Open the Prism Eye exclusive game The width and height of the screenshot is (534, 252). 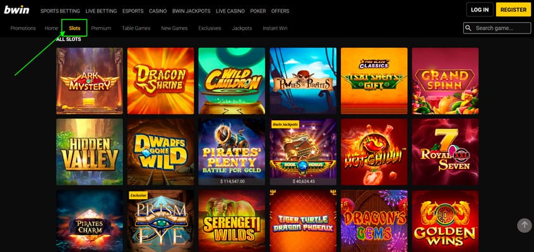tap(161, 220)
